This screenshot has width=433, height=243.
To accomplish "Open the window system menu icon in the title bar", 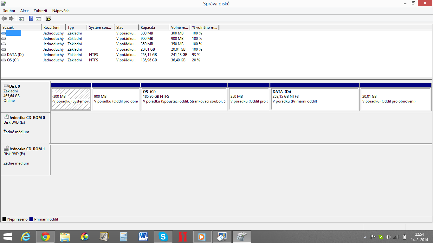I will (3, 3).
